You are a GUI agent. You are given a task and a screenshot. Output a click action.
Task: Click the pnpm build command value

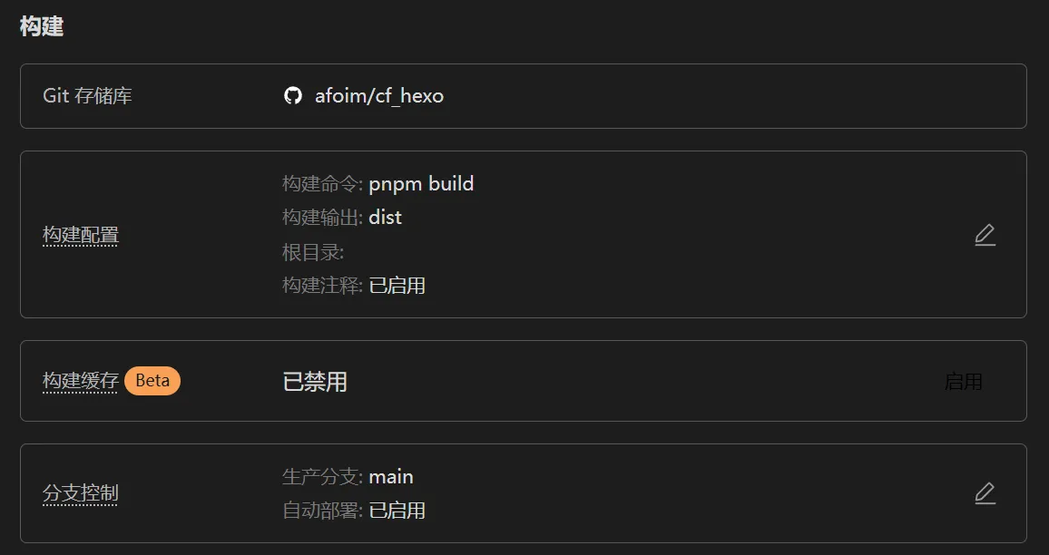tap(421, 183)
